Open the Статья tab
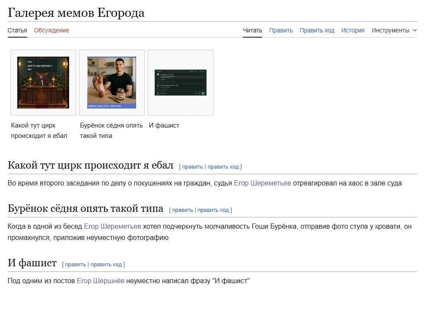Screen dimensions: 426x313 tap(17, 30)
